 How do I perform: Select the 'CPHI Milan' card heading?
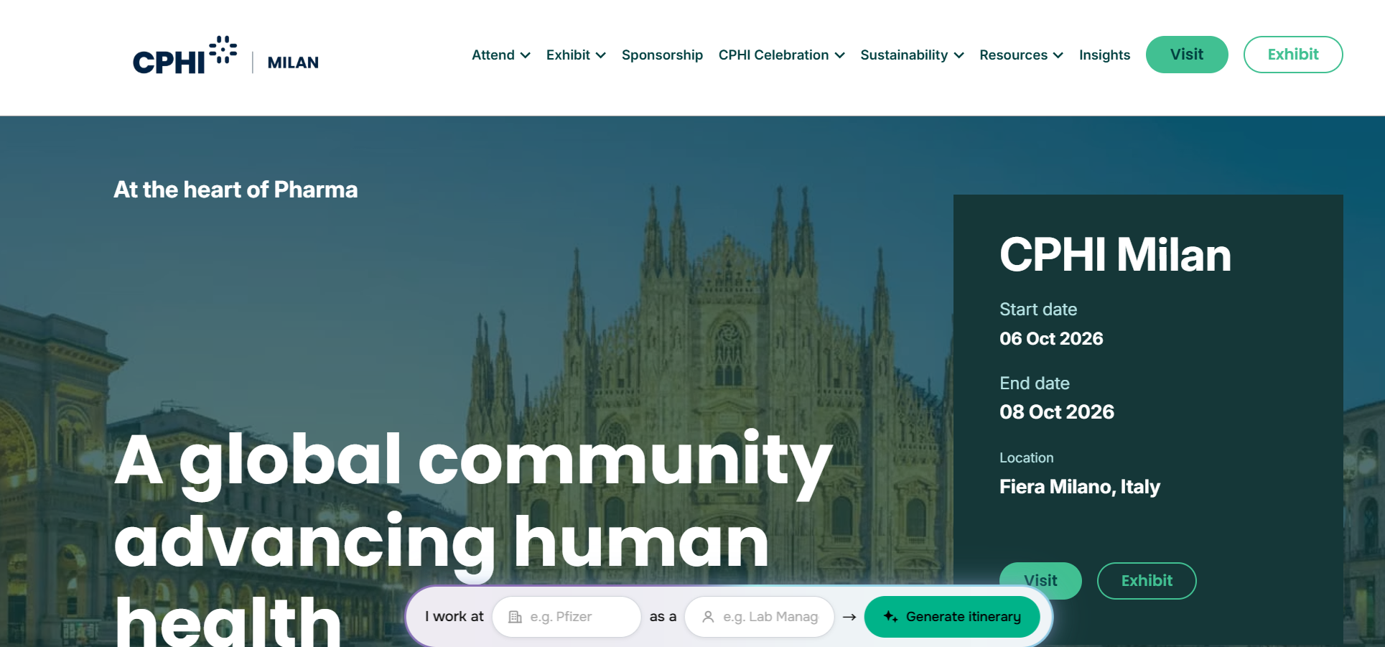pyautogui.click(x=1115, y=255)
